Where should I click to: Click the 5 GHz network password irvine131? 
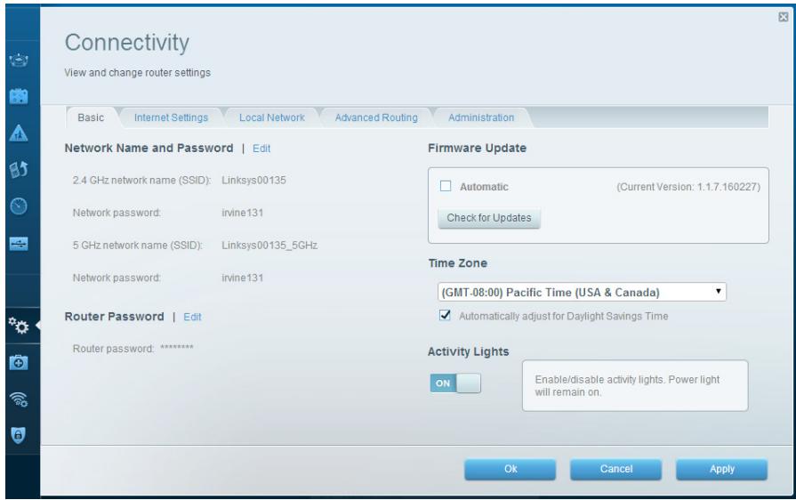click(243, 278)
